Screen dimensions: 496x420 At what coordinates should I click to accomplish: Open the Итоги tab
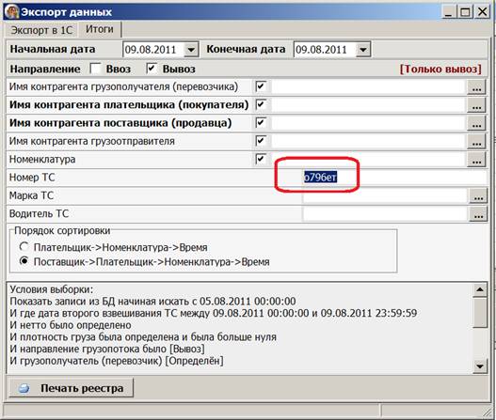click(x=100, y=29)
